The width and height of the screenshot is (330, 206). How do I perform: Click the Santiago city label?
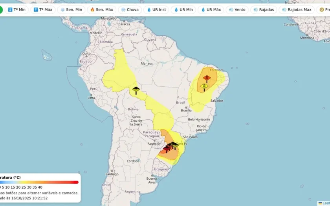112,174
